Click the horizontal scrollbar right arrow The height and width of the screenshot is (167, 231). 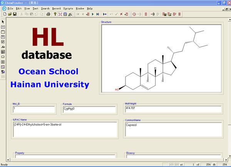click(226, 160)
